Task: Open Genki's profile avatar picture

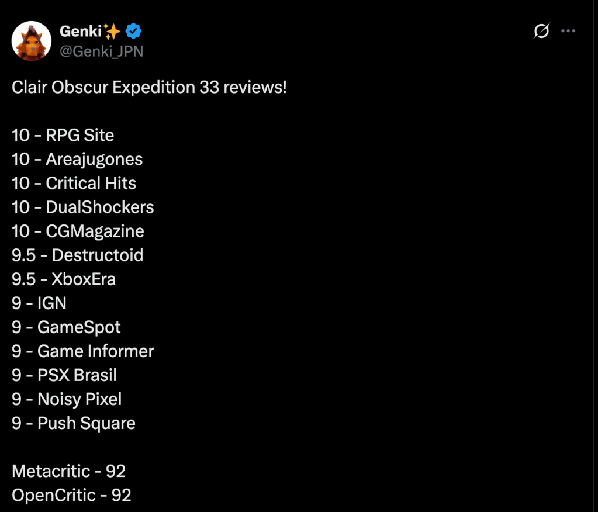Action: [x=32, y=41]
